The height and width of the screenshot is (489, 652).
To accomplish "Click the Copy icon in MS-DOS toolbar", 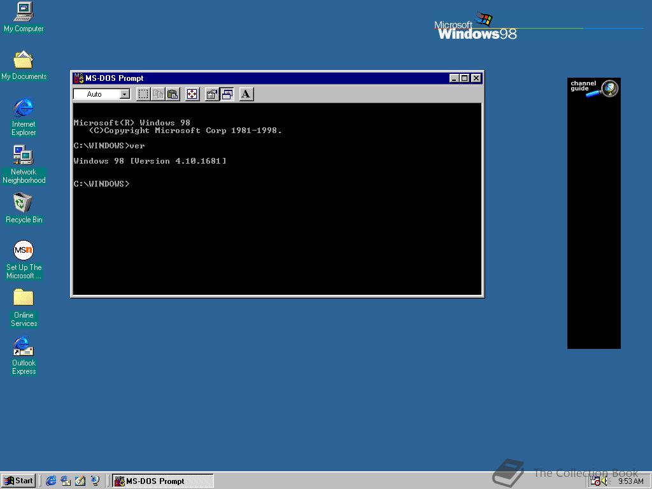I will 158,94.
